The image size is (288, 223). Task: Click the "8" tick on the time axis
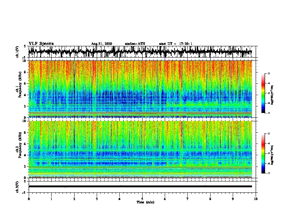pyautogui.click(x=210, y=199)
